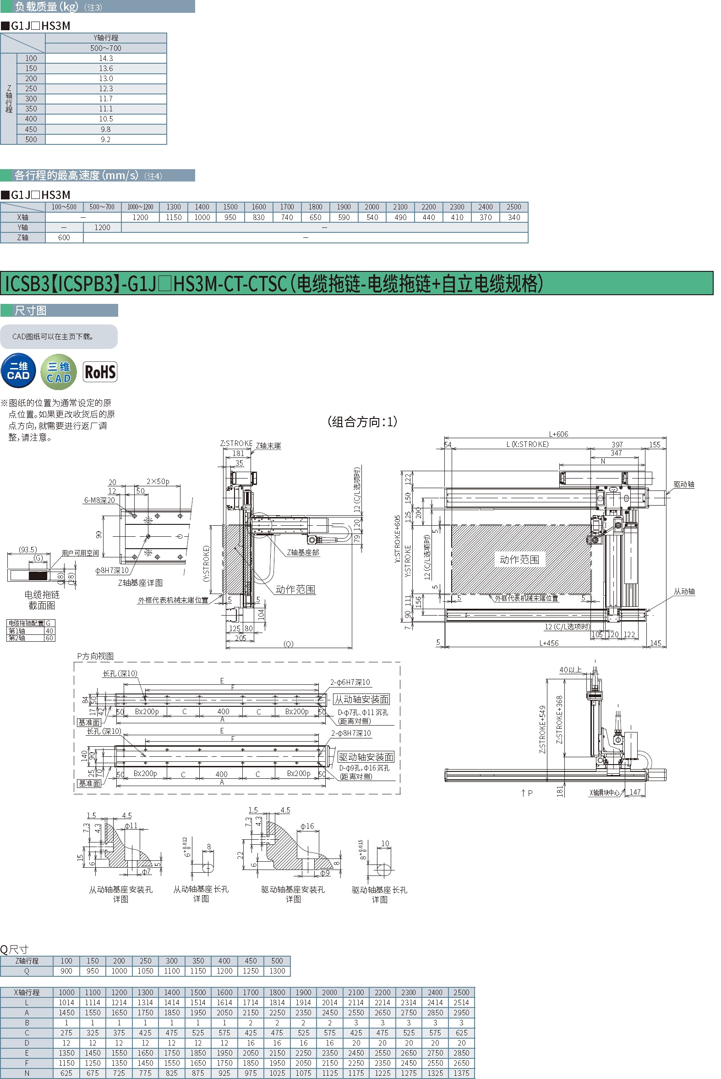This screenshot has height=1079, width=721.
Task: Click the 驱动轴 callout on top view
Action: coord(684,484)
